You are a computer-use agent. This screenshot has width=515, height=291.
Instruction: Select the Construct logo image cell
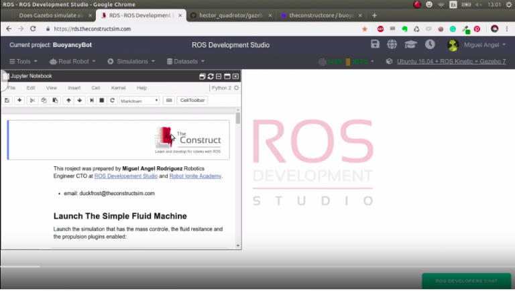(119, 140)
